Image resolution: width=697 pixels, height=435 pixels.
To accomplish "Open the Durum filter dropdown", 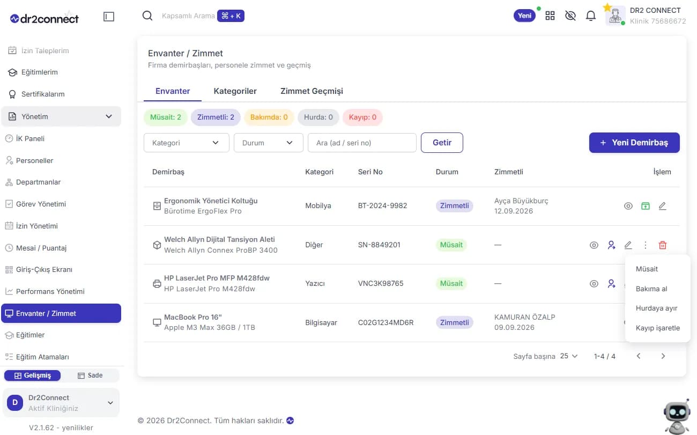I will [x=269, y=143].
